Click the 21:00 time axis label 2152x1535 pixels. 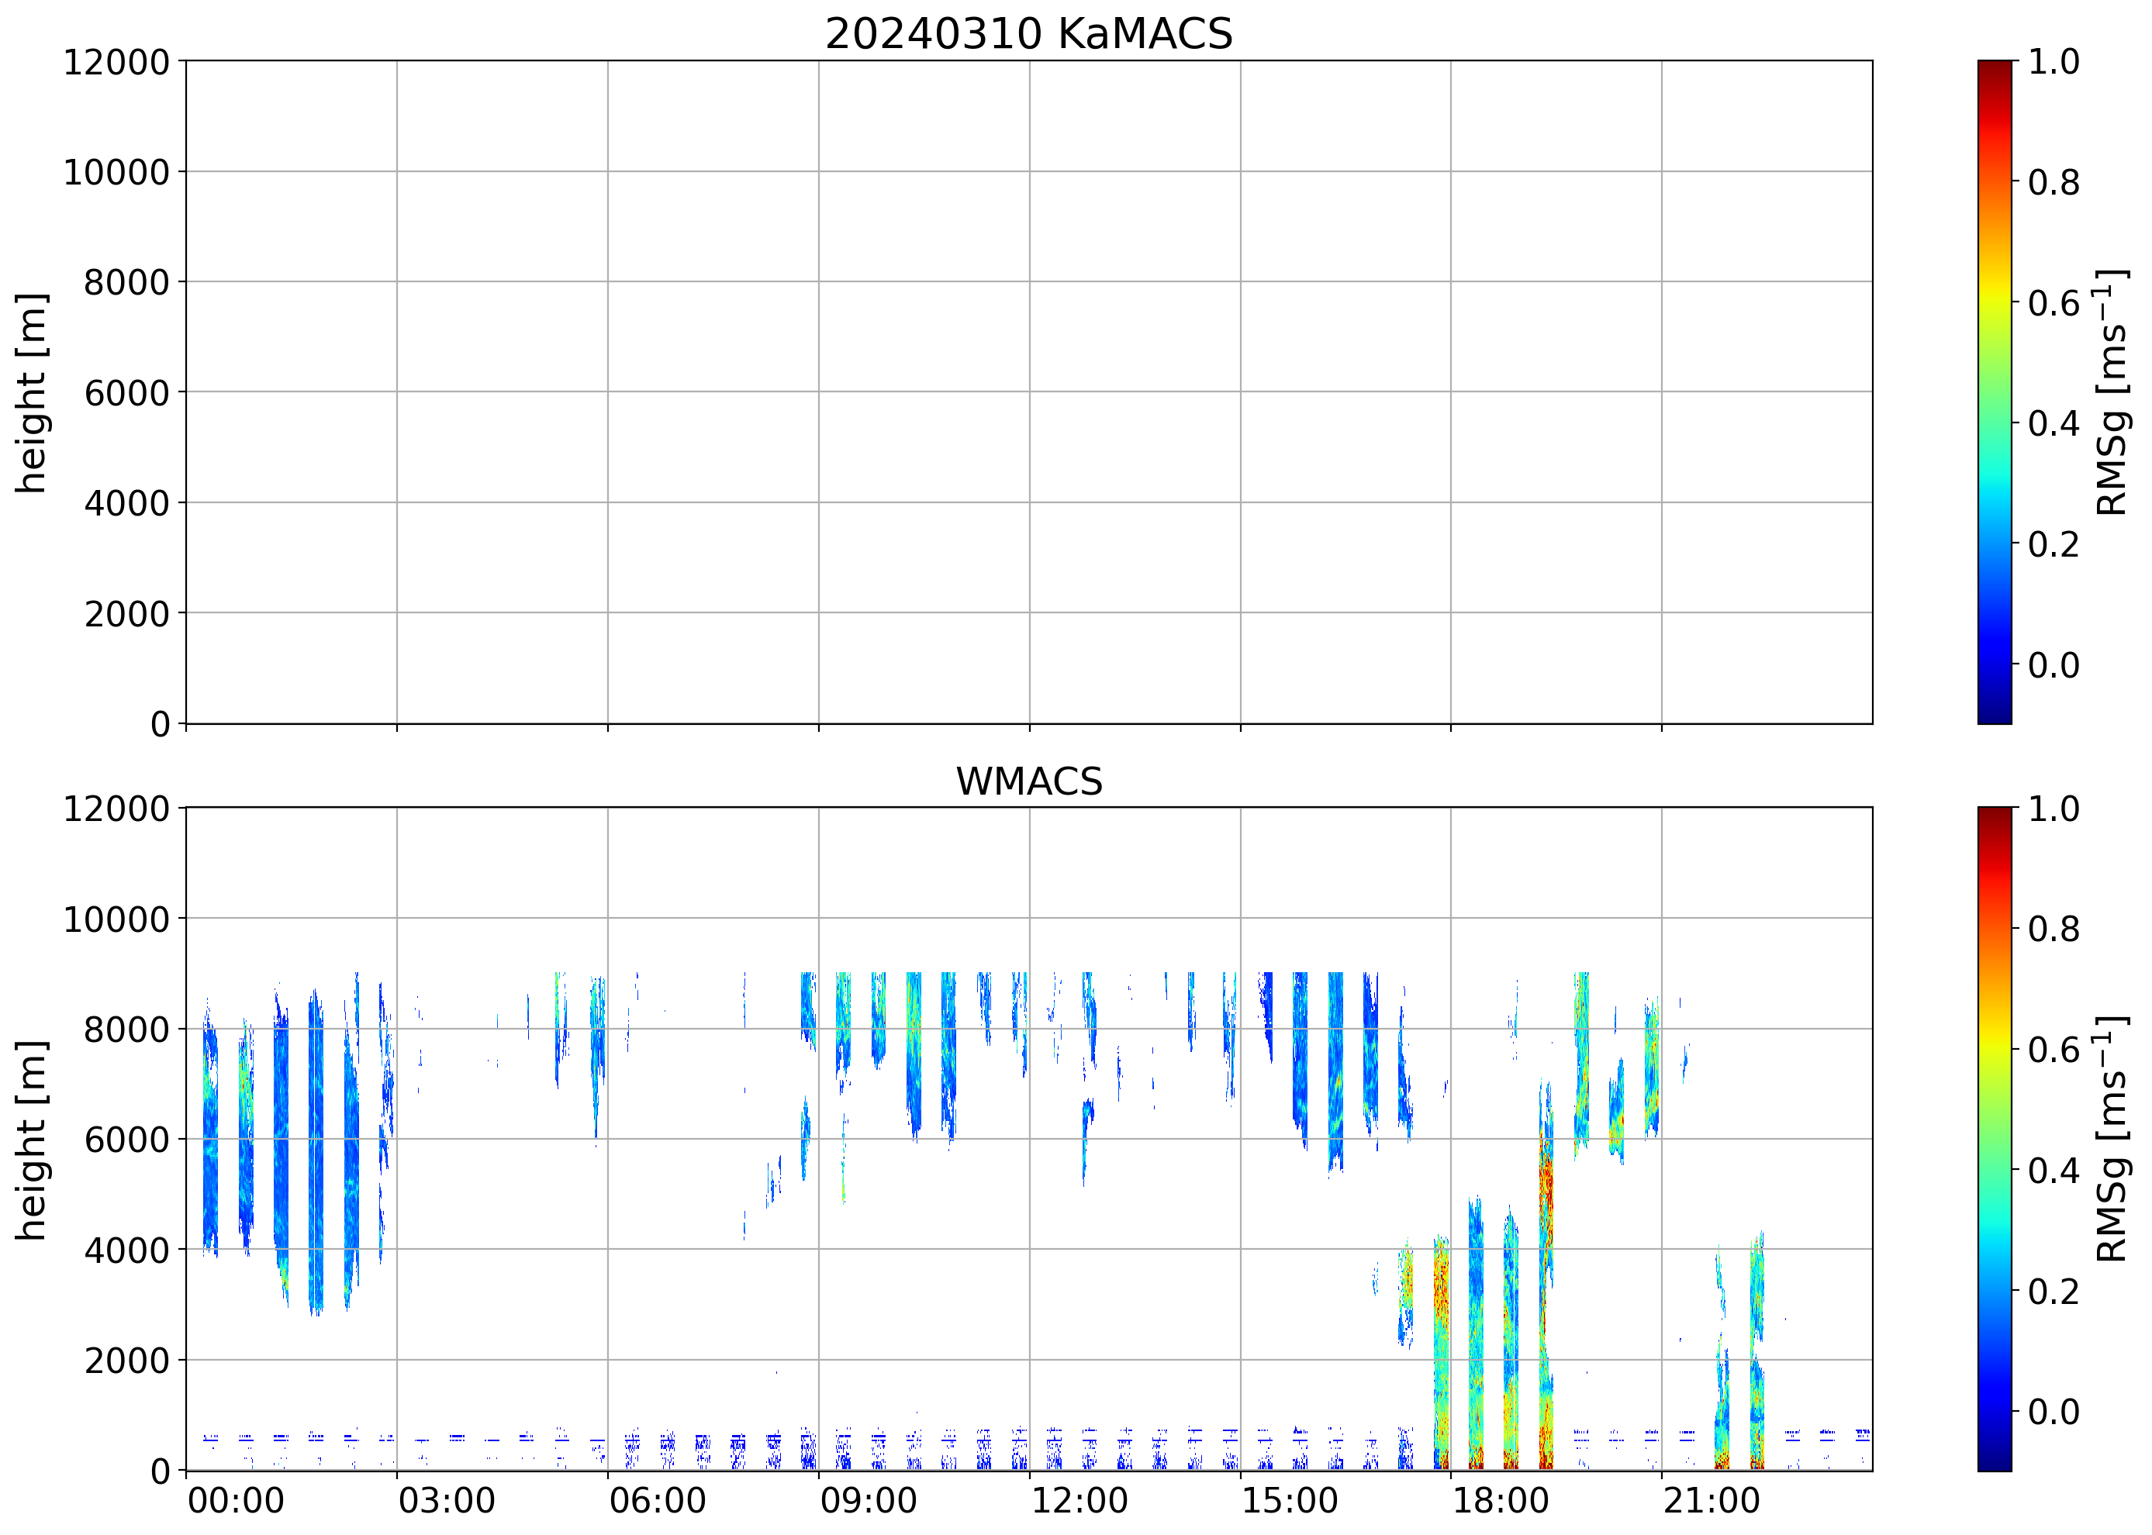1712,1501
